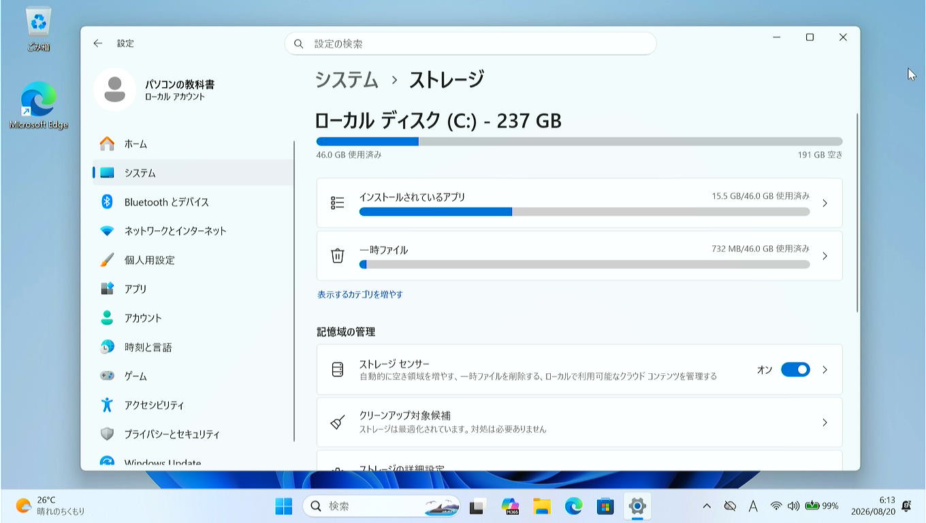The width and height of the screenshot is (926, 523).
Task: Select プライバシーとセキュリティ in sidebar
Action: pos(193,434)
